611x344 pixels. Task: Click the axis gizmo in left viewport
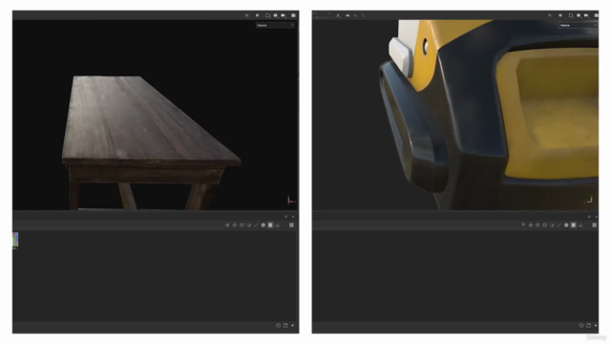[x=290, y=200]
